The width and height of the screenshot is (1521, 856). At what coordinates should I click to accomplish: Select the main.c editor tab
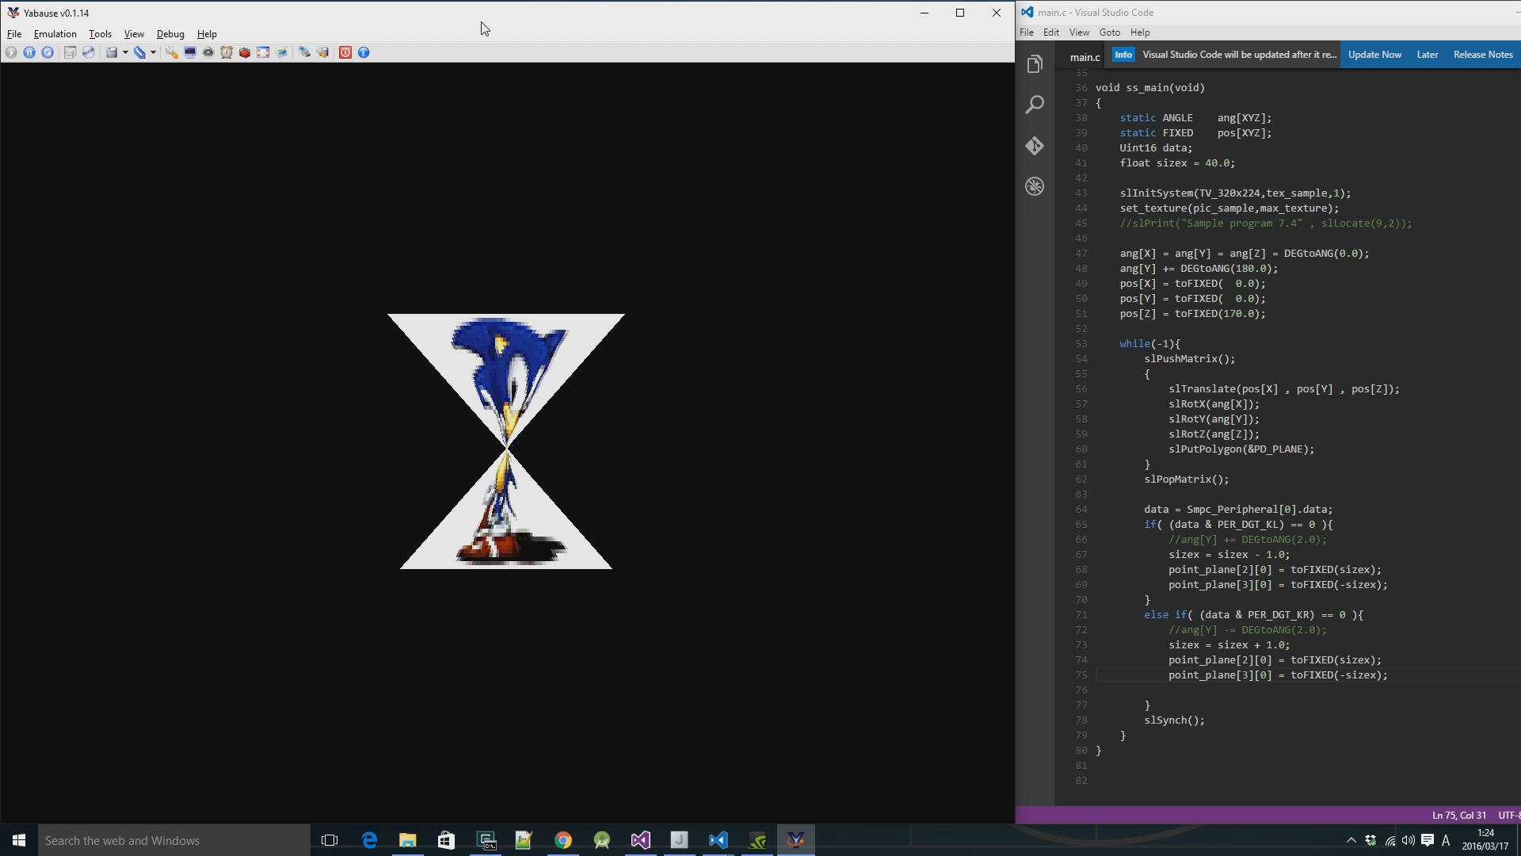[1085, 57]
